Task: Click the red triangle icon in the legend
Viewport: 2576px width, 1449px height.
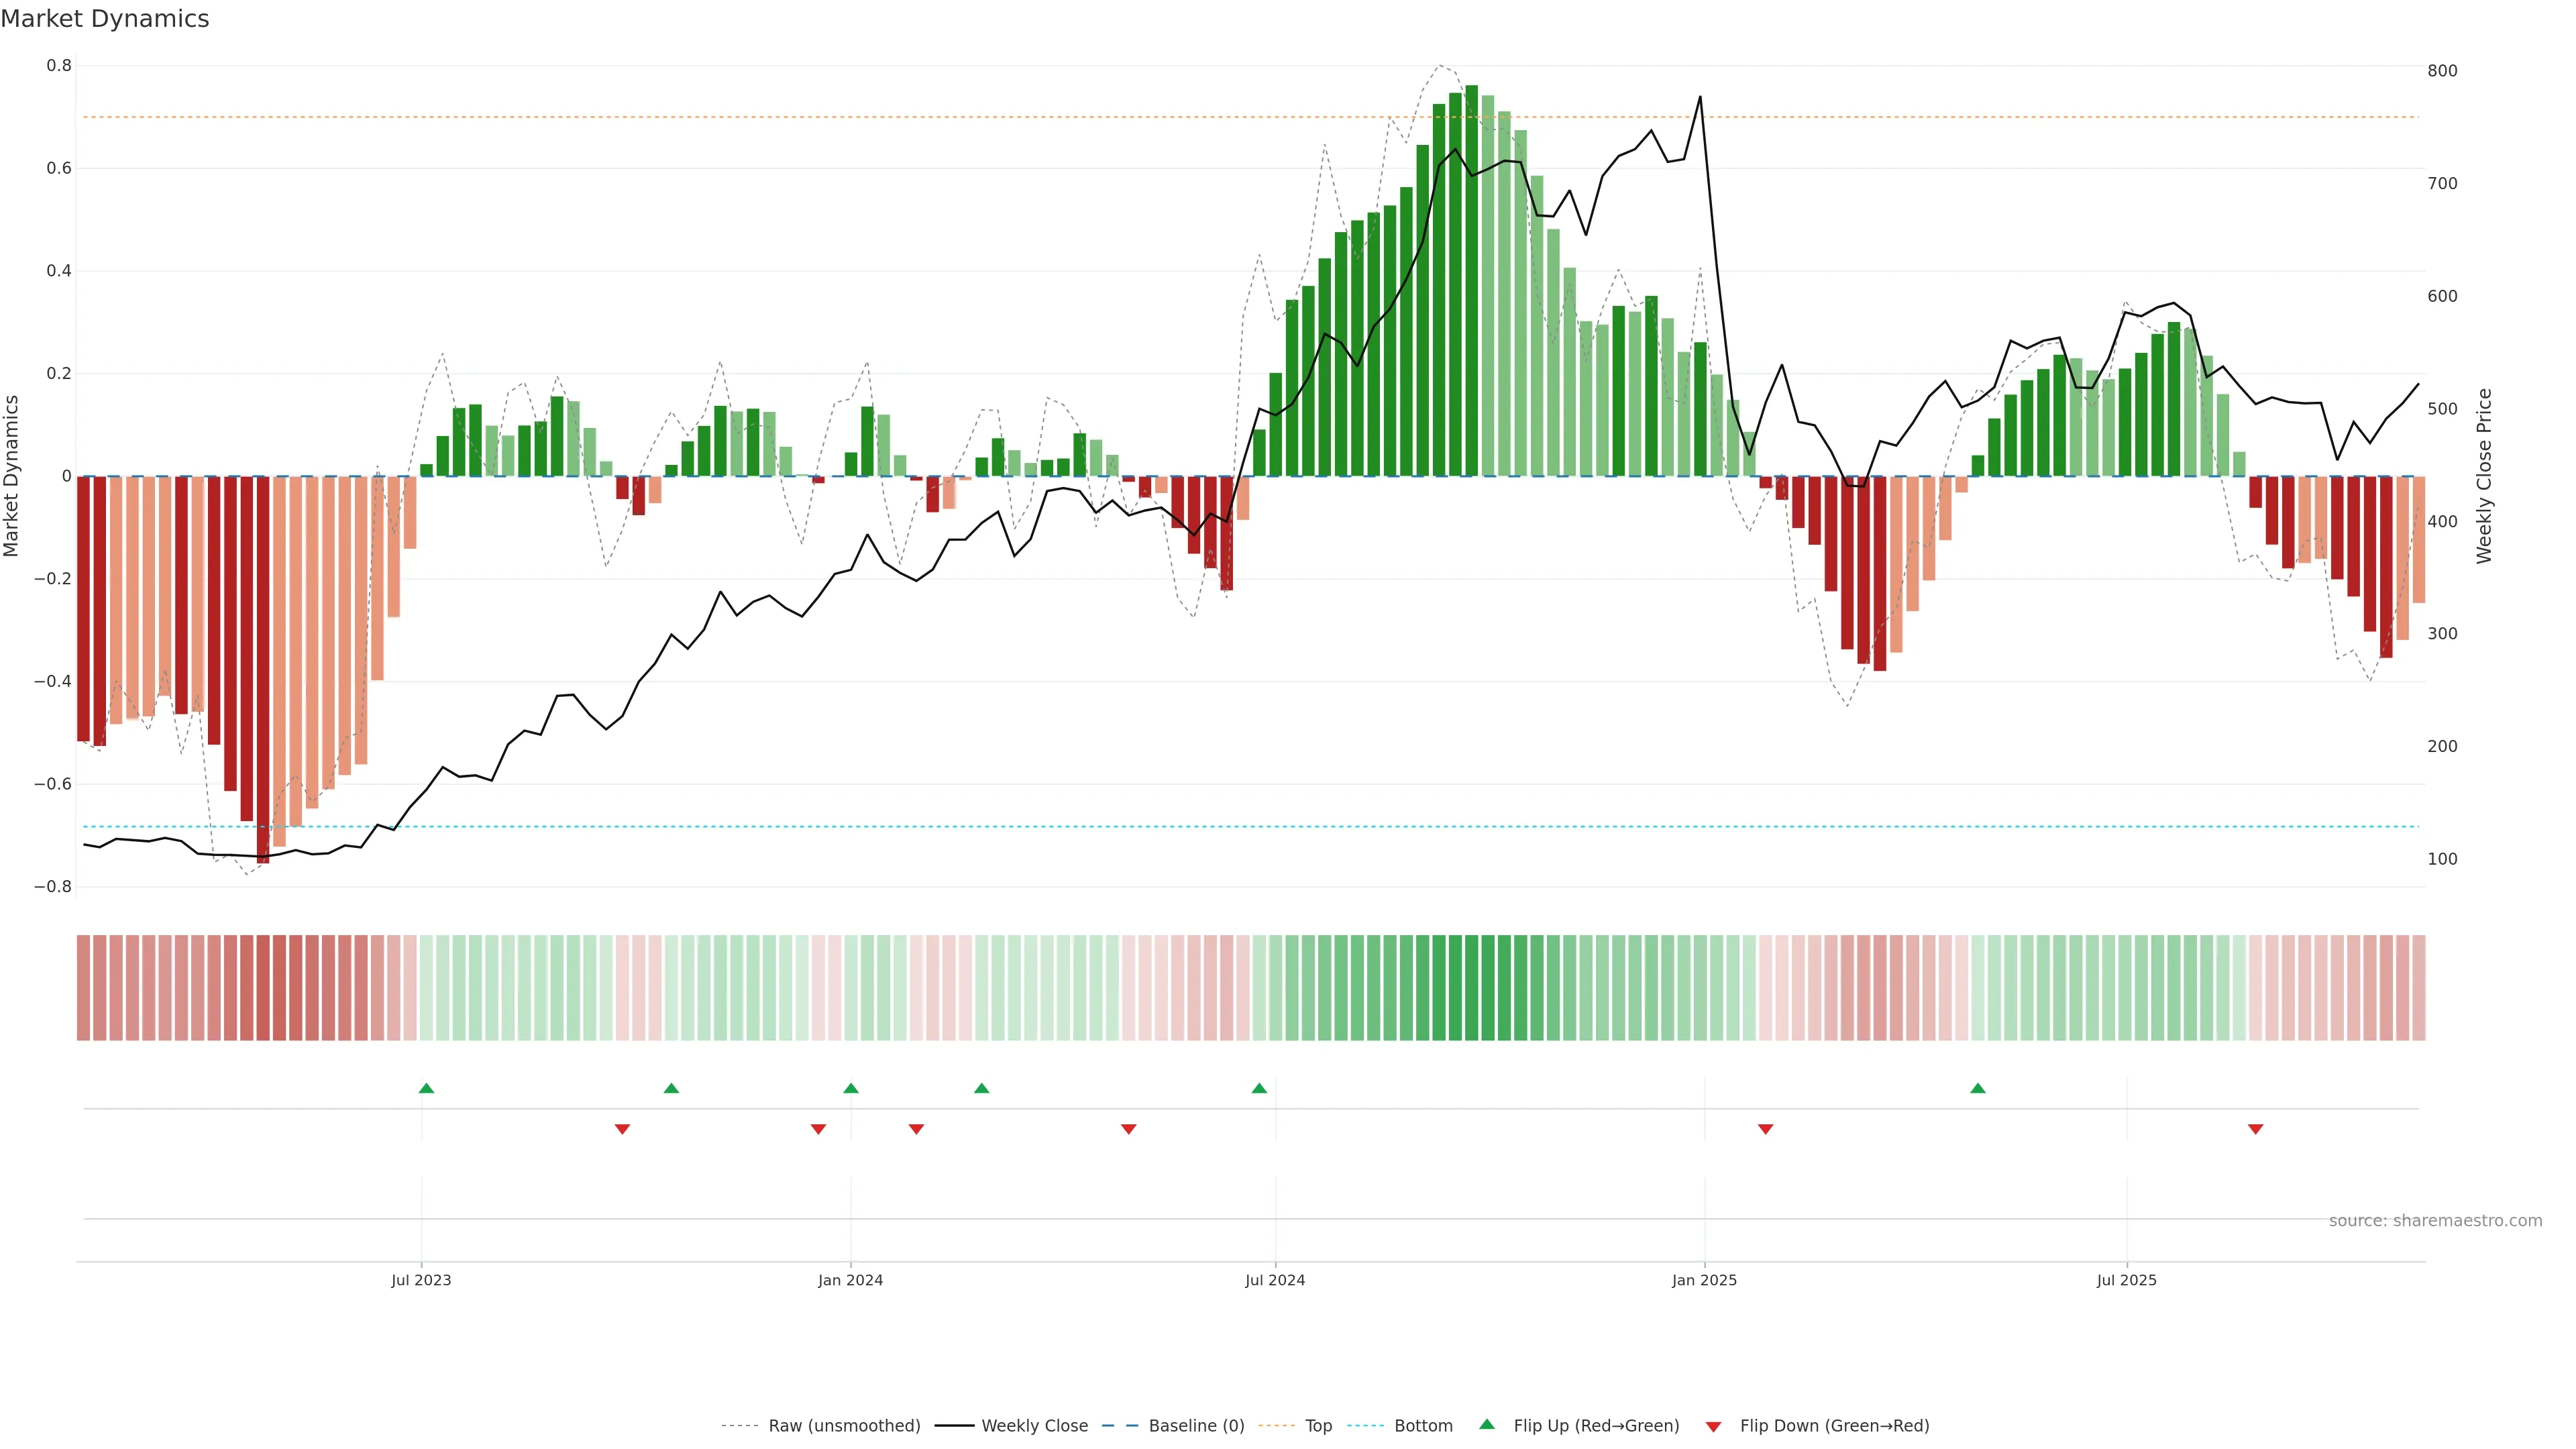Action: [1713, 1426]
